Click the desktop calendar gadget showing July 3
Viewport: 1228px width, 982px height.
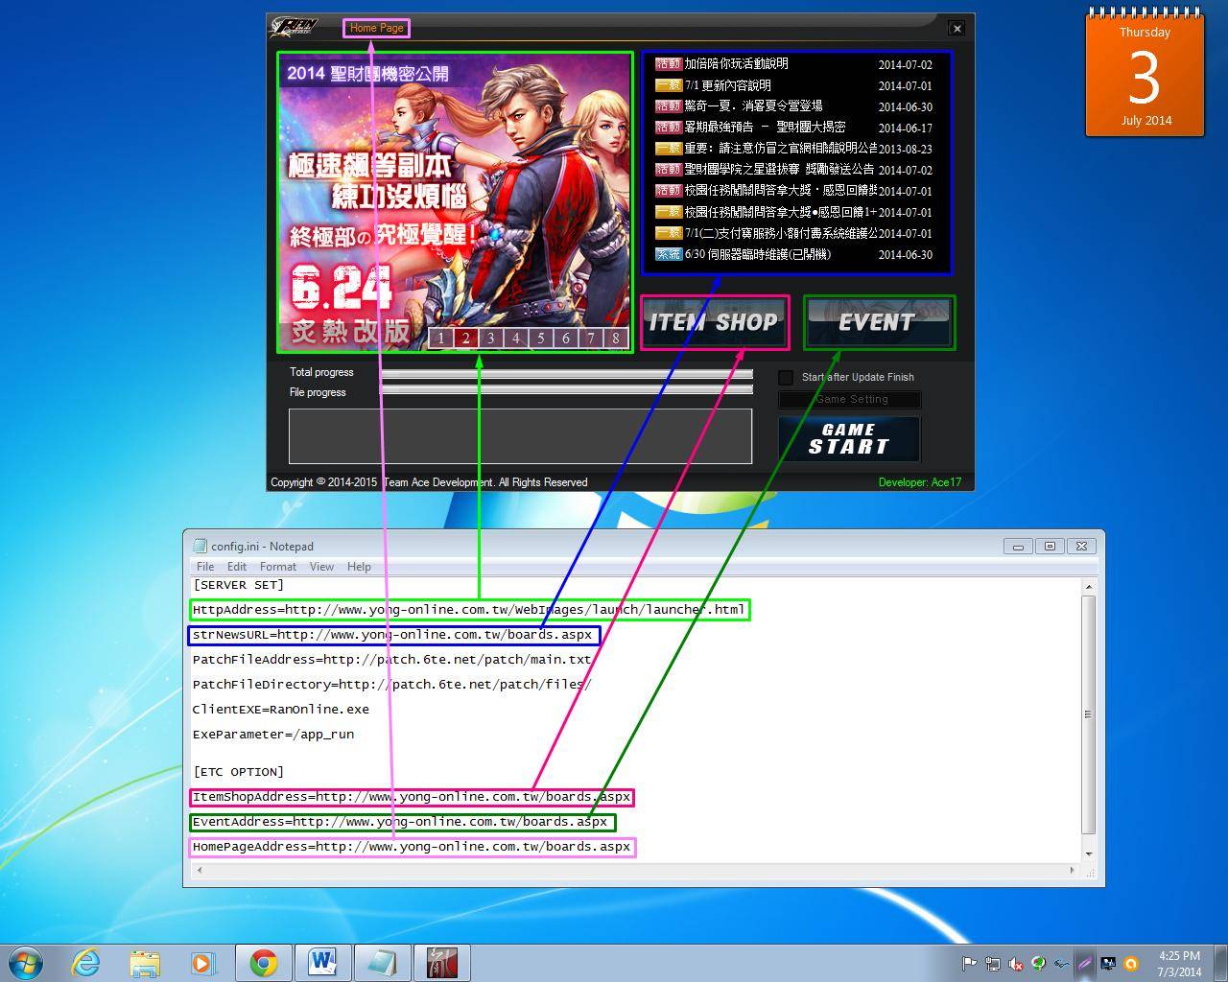tap(1145, 75)
